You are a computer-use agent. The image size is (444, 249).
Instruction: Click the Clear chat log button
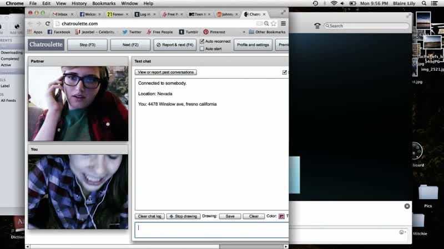(x=149, y=216)
